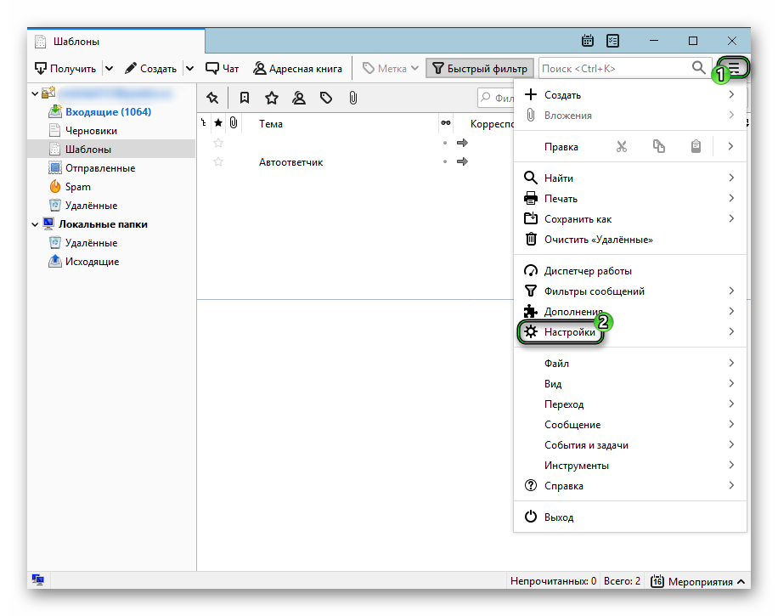The image size is (778, 616).
Task: Open the Отправленные folder
Action: click(100, 168)
